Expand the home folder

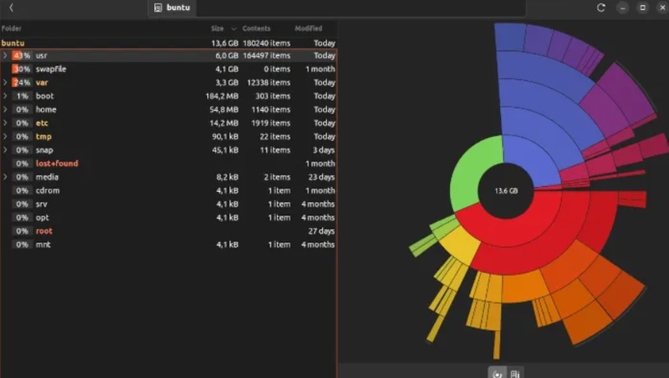pos(5,109)
